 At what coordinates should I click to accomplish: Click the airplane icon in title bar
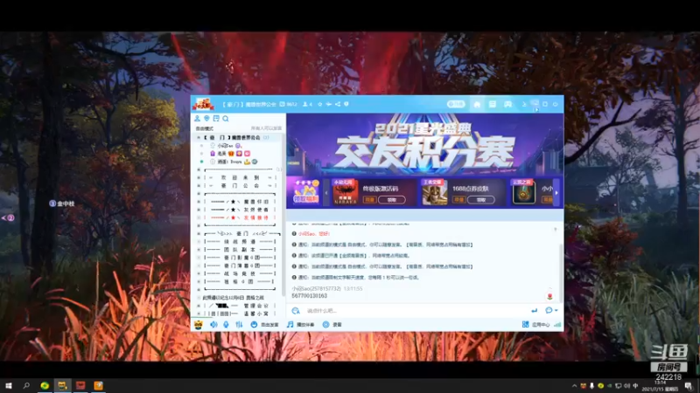pyautogui.click(x=329, y=104)
